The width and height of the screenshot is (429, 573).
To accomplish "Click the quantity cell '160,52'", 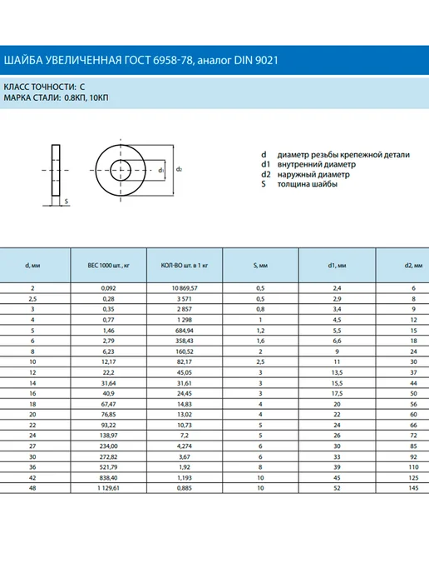I will click(185, 351).
